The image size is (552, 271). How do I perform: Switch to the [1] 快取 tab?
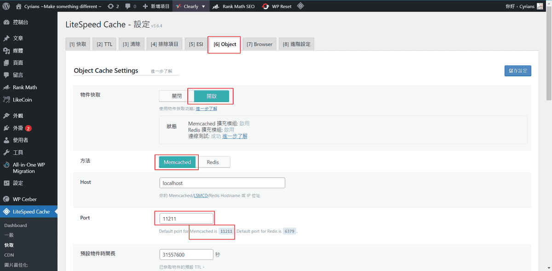click(x=78, y=44)
